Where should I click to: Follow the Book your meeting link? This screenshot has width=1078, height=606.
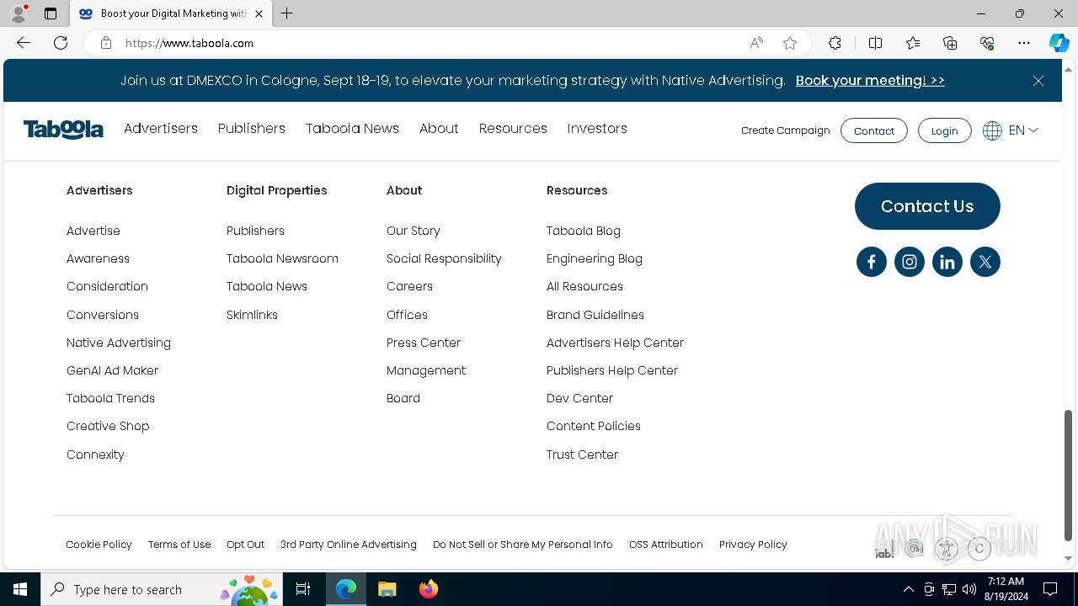click(870, 81)
